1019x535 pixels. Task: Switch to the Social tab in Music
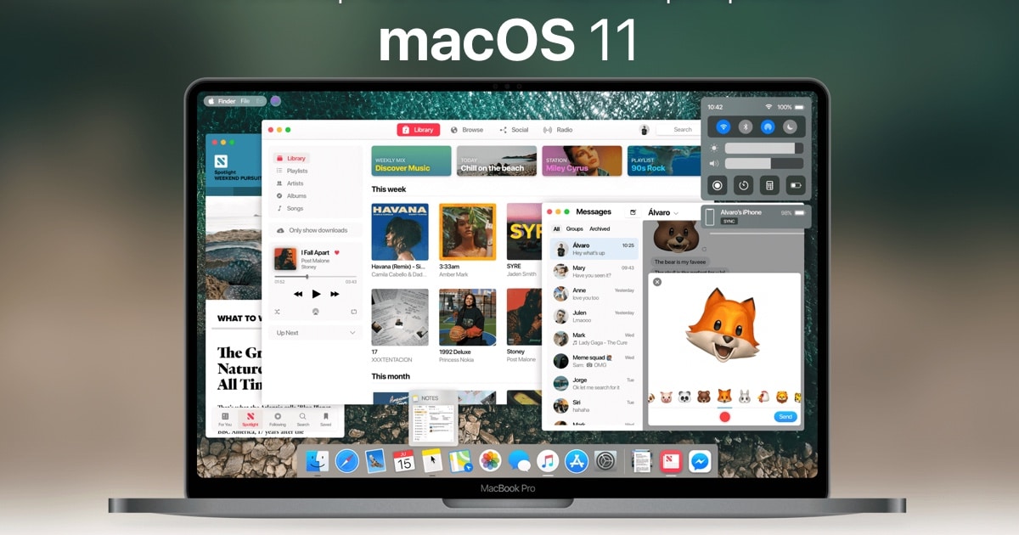click(515, 130)
